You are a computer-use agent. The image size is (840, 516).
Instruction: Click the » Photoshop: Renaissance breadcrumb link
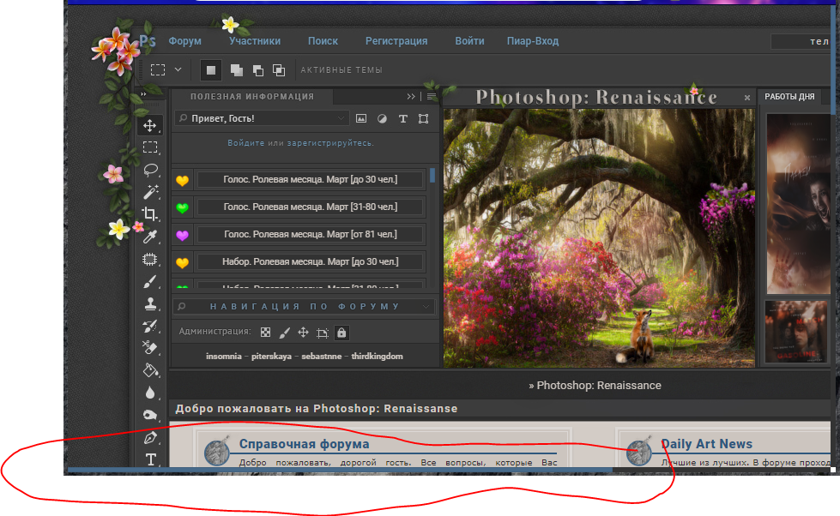pyautogui.click(x=595, y=386)
